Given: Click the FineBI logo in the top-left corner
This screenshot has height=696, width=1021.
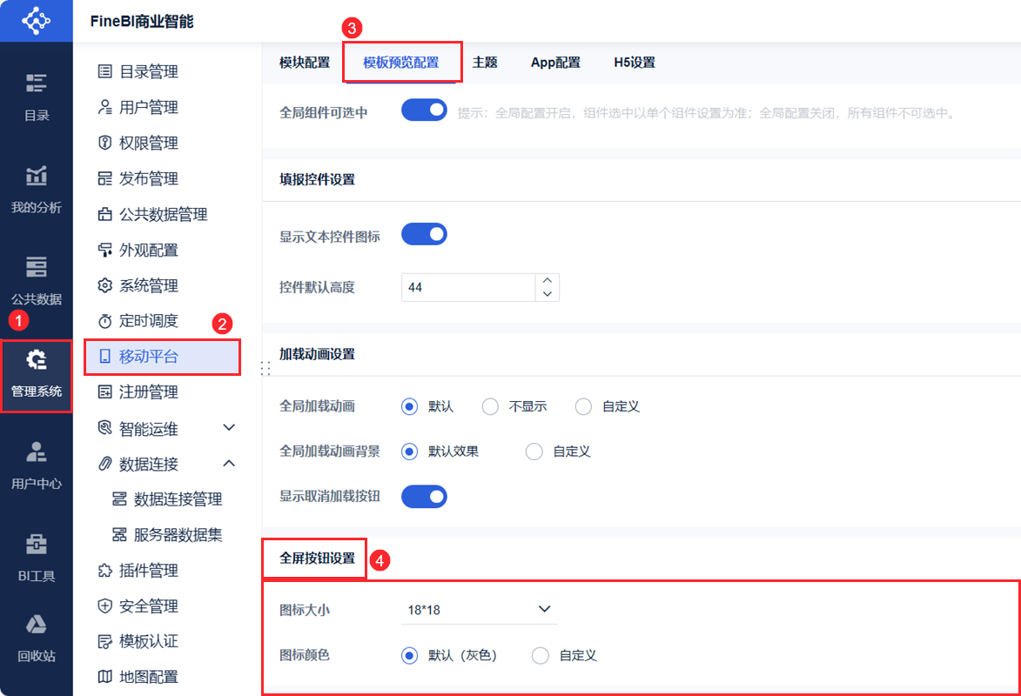Looking at the screenshot, I should (x=36, y=20).
